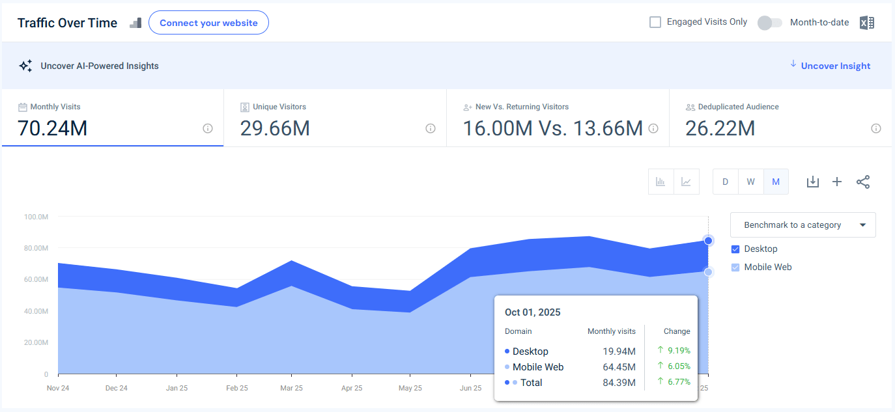895x412 pixels.
Task: Switch to Daily granularity with D tab
Action: pos(725,182)
